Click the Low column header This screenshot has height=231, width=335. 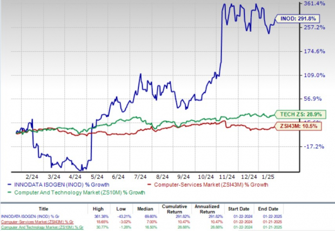coord(121,209)
